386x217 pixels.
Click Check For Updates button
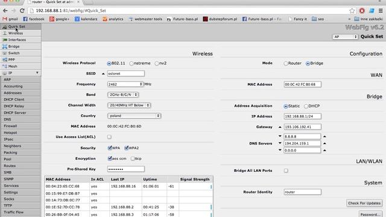pos(364,203)
